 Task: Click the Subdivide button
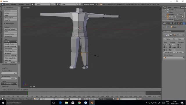[10, 53]
